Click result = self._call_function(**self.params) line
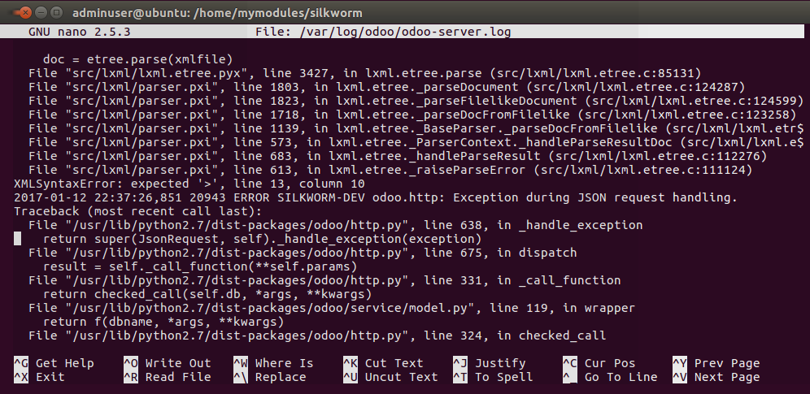Screen dimensions: 810x394 (200, 267)
